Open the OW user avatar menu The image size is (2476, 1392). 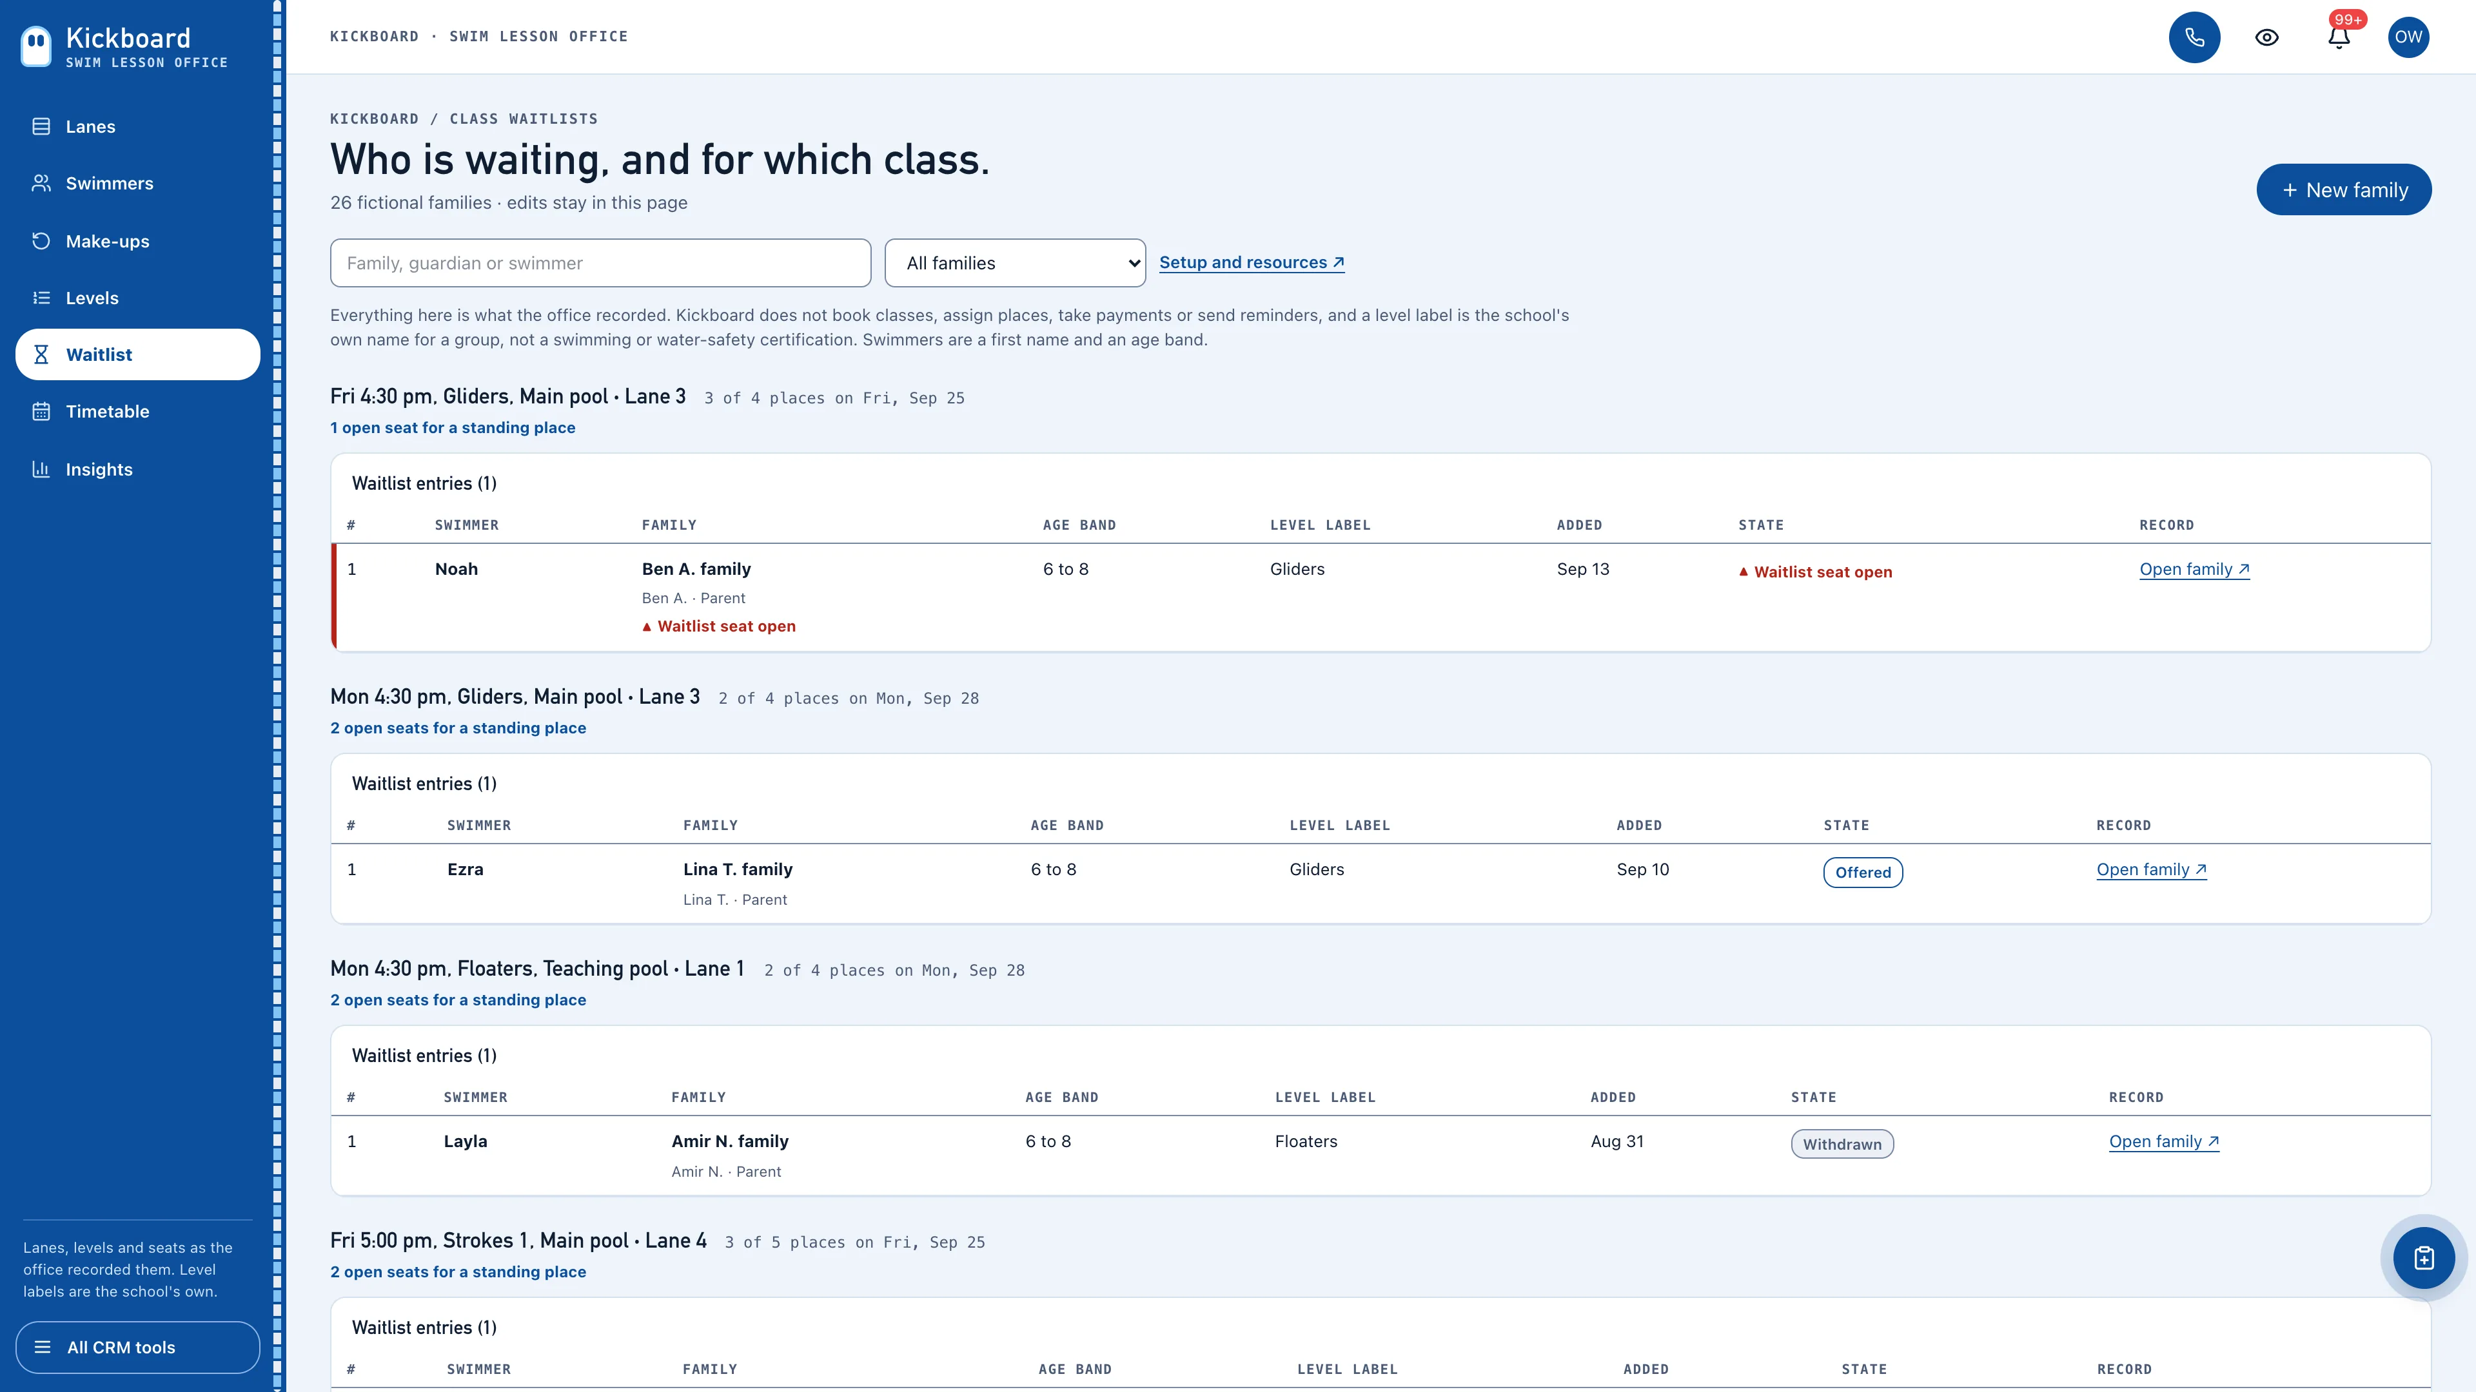(x=2408, y=37)
